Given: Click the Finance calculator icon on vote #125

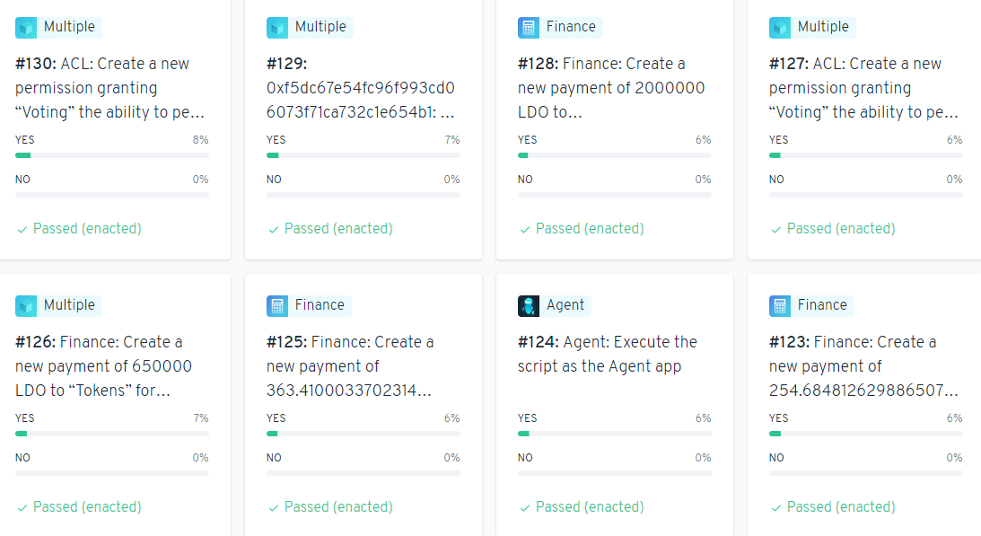Looking at the screenshot, I should pos(277,306).
